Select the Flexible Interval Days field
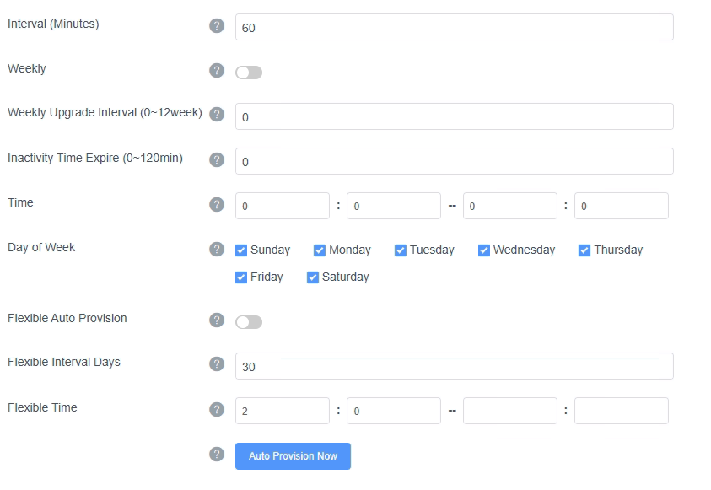 point(454,366)
